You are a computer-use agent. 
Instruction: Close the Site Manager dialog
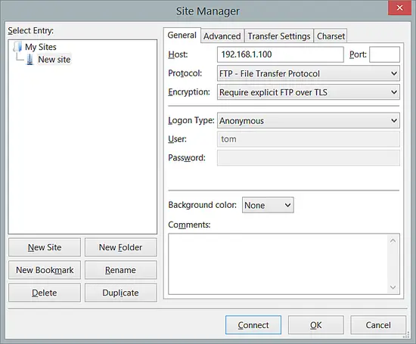click(x=399, y=8)
